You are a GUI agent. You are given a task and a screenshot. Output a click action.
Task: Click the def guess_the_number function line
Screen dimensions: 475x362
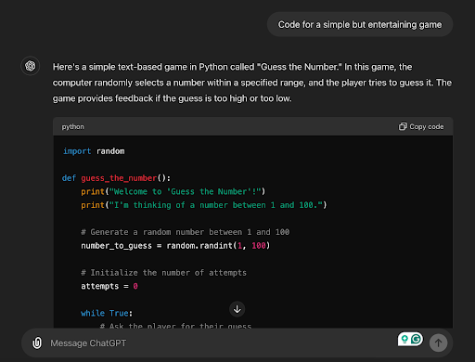116,178
